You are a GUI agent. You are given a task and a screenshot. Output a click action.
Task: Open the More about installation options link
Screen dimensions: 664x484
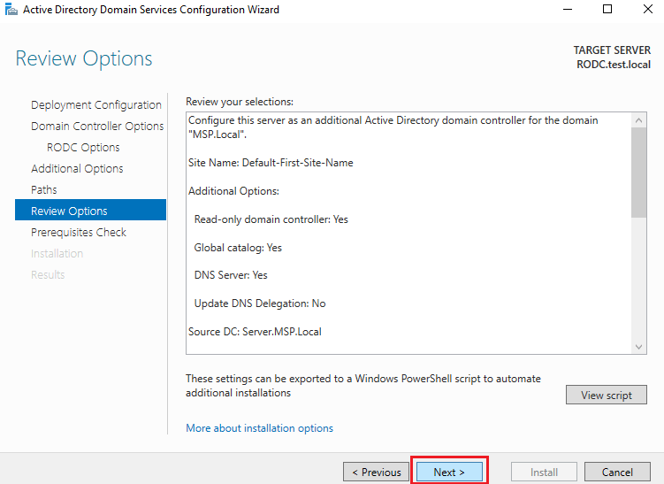pos(259,428)
